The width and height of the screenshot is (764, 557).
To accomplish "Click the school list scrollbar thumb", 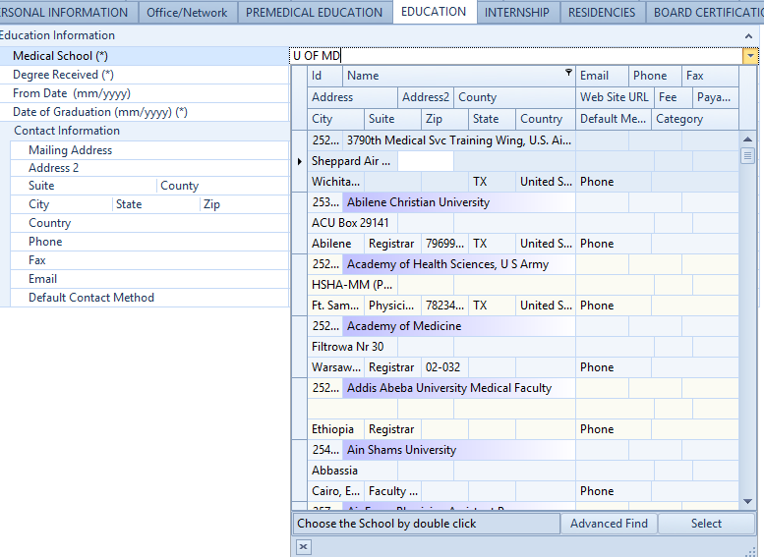I will pos(747,156).
